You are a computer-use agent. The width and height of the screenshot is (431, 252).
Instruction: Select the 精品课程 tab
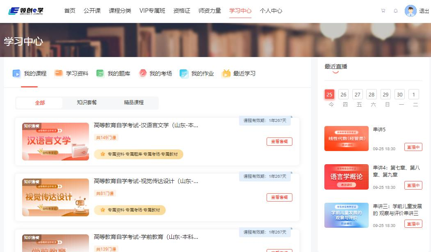[134, 103]
